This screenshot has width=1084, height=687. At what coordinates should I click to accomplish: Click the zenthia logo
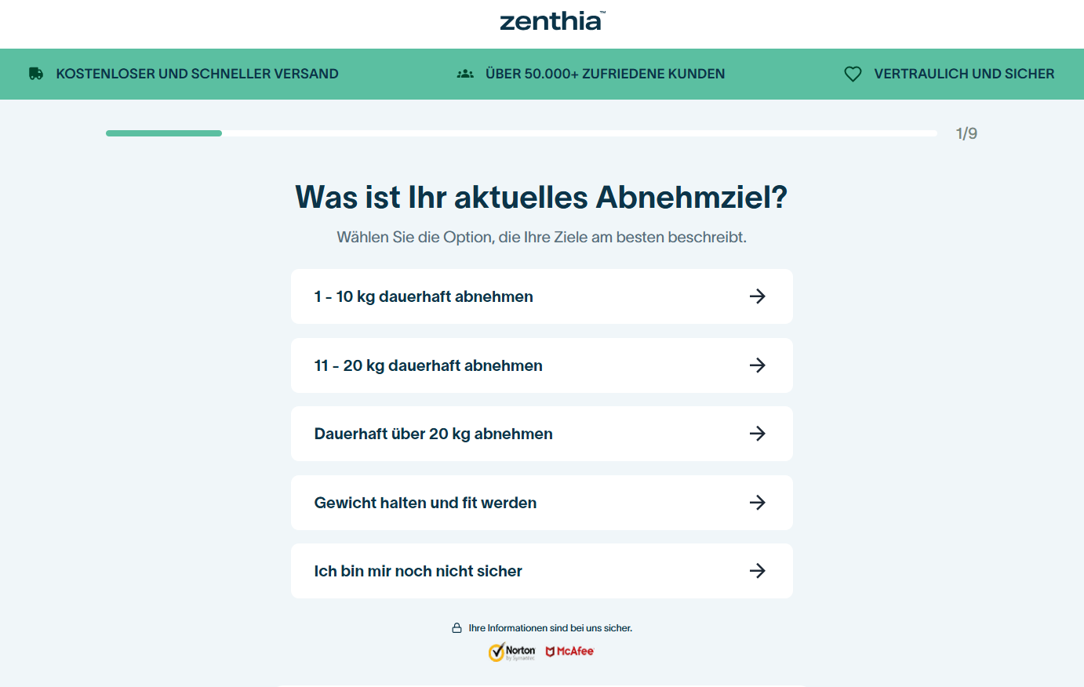tap(551, 21)
